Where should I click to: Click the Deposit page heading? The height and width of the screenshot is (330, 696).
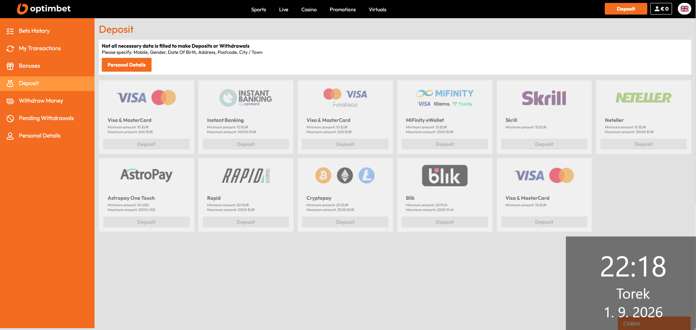(116, 29)
